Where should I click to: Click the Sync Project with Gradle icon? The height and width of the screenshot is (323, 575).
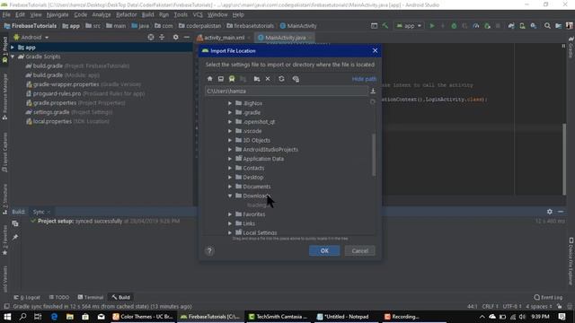[511, 26]
